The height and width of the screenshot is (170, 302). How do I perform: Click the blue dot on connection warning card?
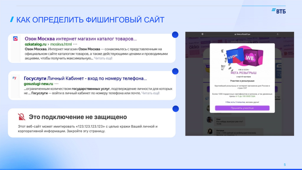click(175, 109)
